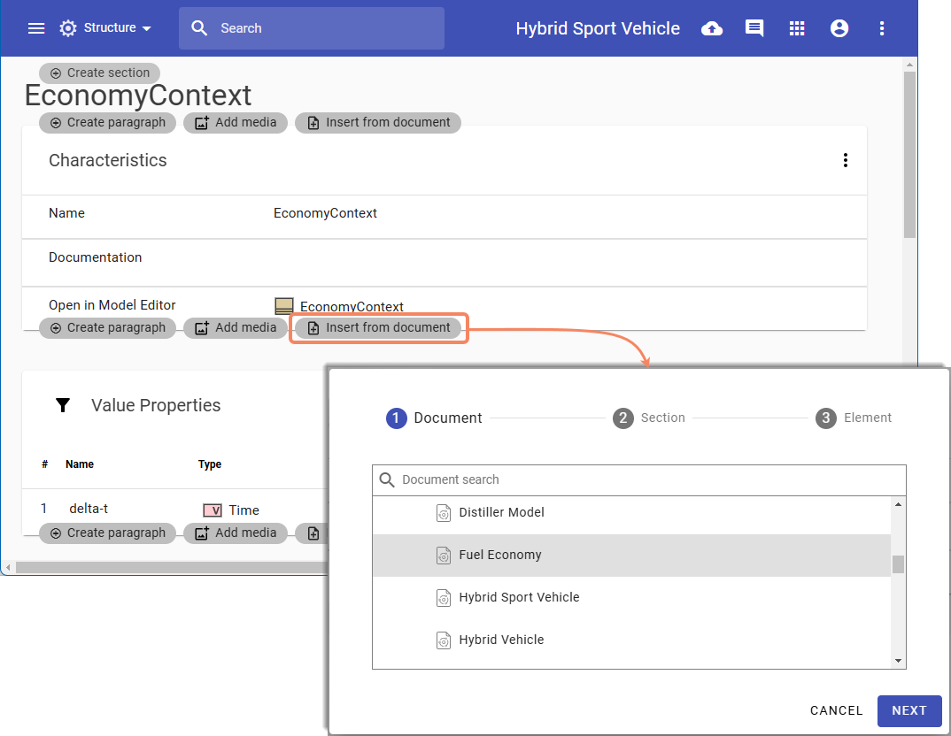
Task: Go to step 2 Section
Action: click(x=650, y=418)
